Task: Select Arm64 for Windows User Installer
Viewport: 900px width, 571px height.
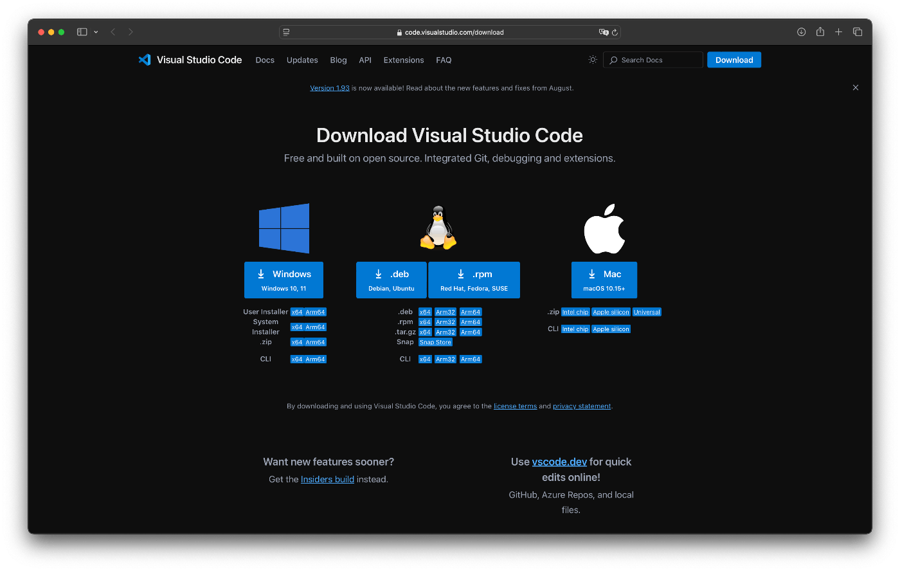Action: 315,313
